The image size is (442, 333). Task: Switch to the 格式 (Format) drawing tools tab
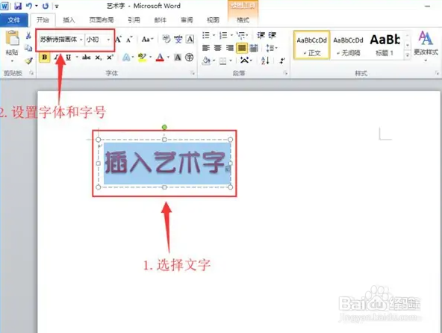tap(243, 19)
